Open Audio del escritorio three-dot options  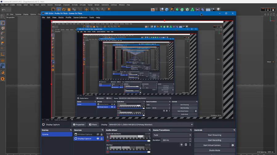[x=108, y=137]
